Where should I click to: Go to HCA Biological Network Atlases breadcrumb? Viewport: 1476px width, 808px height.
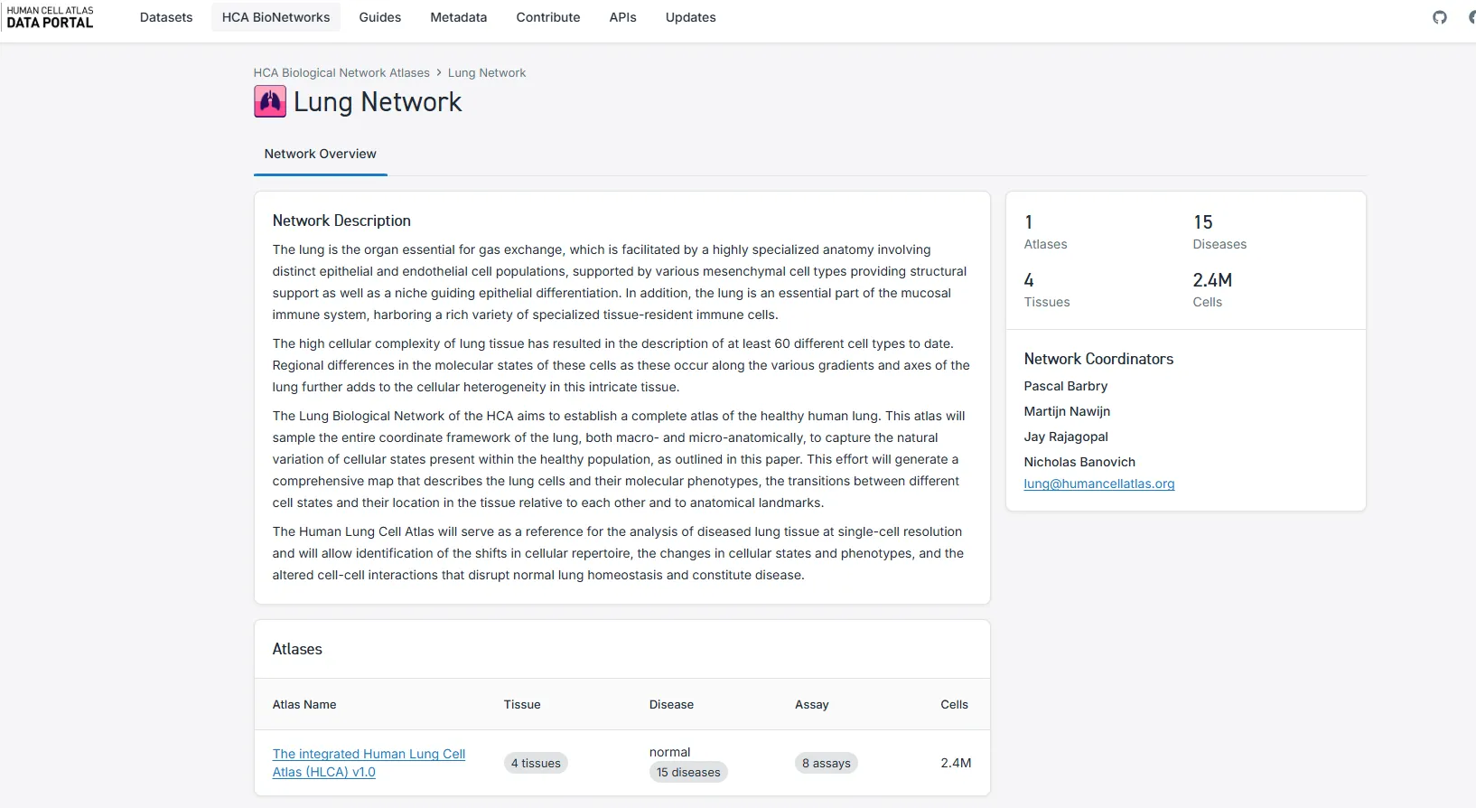(341, 73)
